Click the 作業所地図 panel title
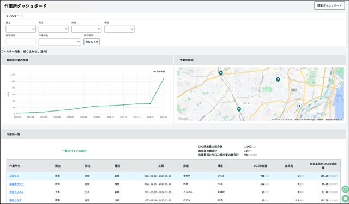The height and width of the screenshot is (204, 349). tap(186, 60)
